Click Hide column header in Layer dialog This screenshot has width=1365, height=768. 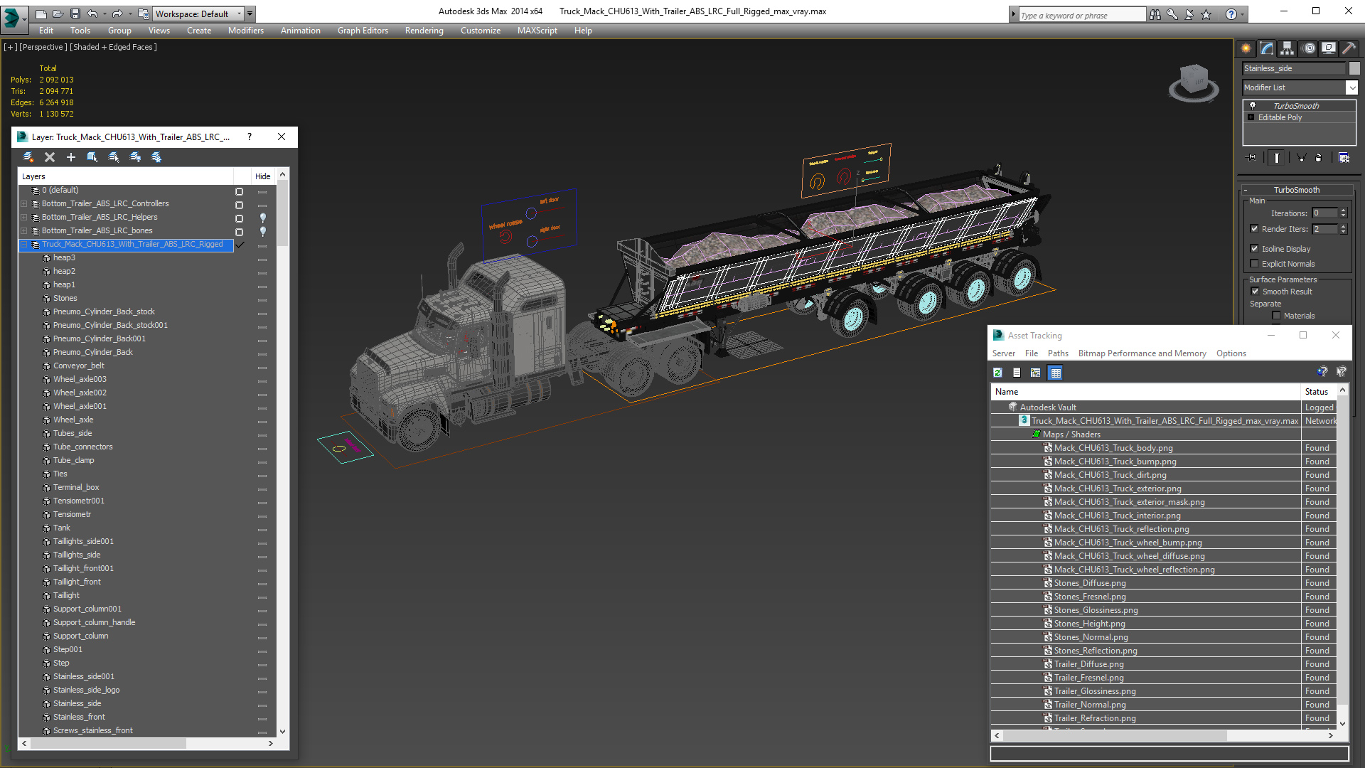262,176
